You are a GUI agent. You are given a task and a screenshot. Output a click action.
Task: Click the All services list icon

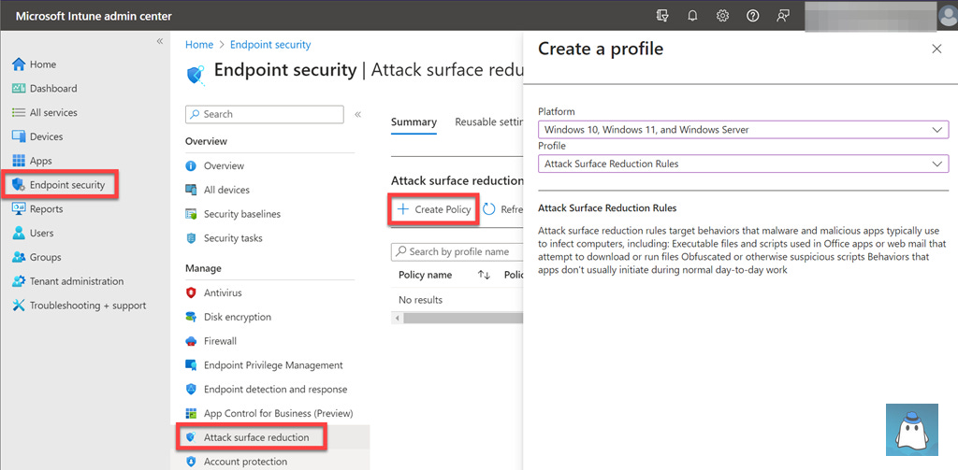[x=19, y=112]
